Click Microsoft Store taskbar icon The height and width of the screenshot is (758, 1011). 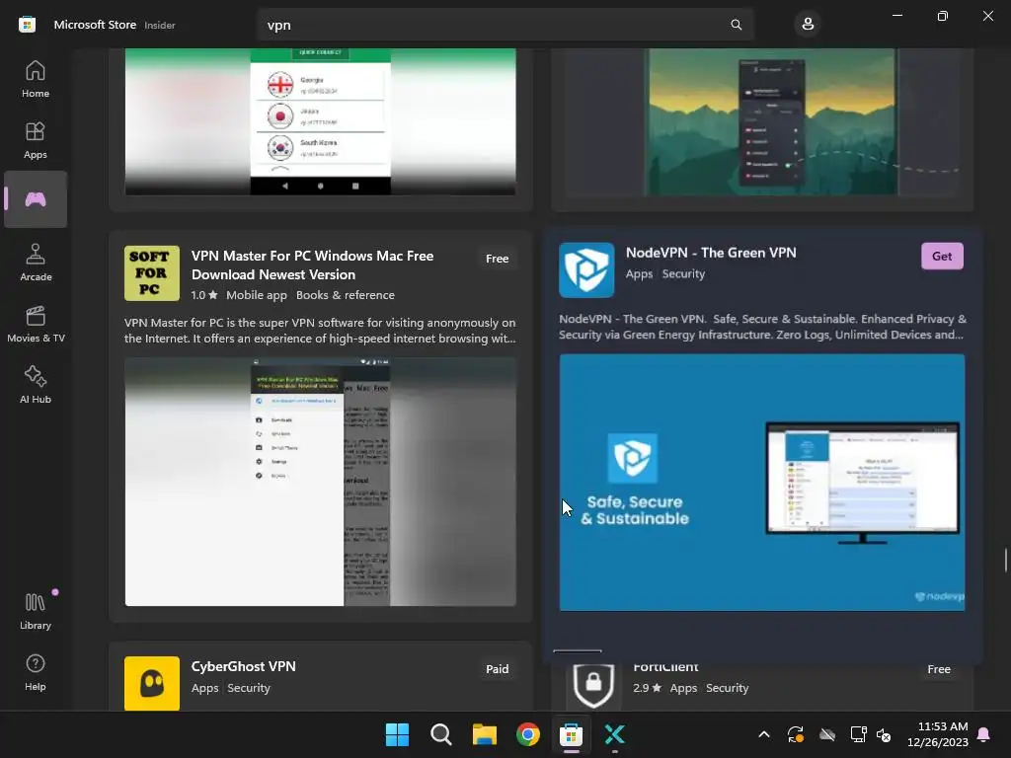click(572, 734)
